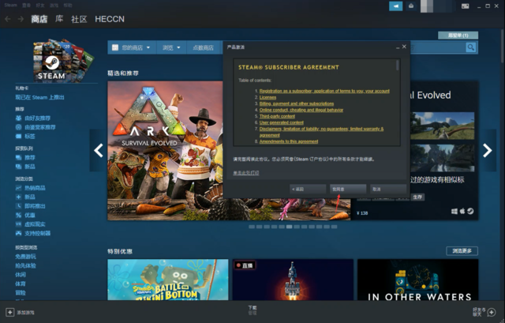The width and height of the screenshot is (505, 323).
Task: Open the 游戏 games menu
Action: point(54,6)
